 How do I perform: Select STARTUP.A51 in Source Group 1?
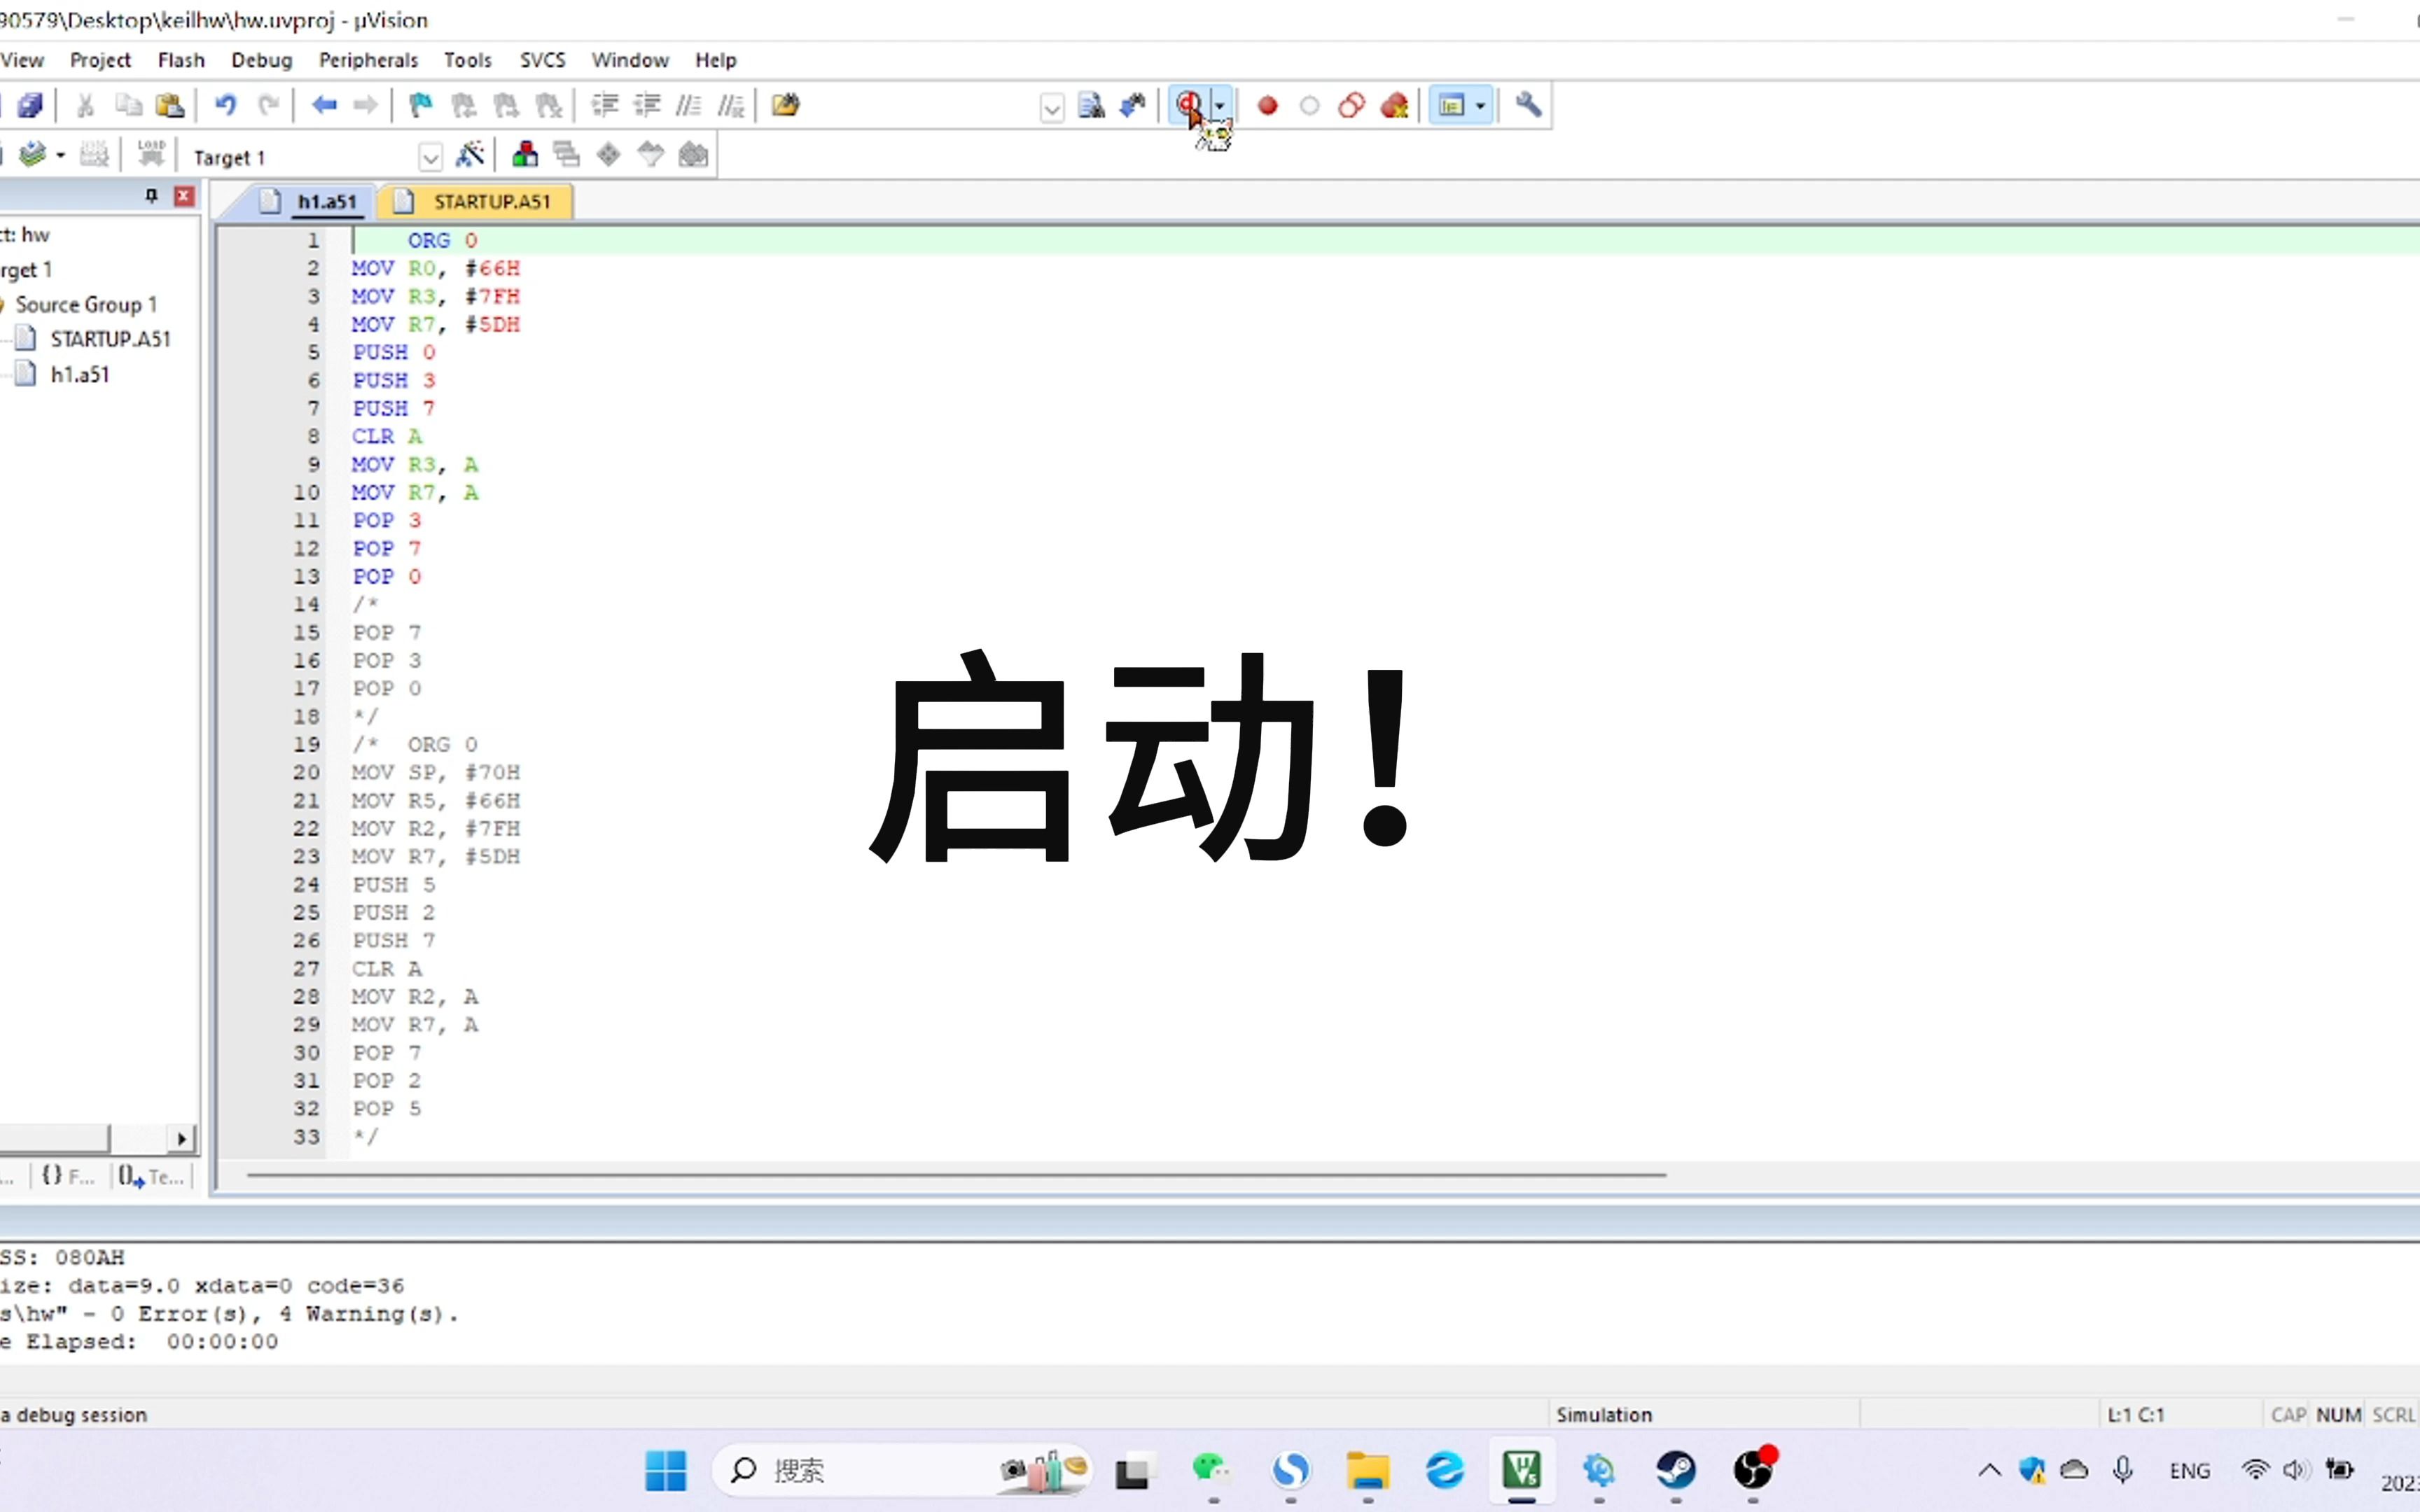[x=111, y=338]
